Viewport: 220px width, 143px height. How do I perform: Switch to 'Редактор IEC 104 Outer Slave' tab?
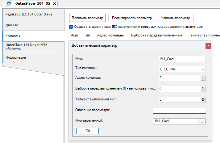29,14
